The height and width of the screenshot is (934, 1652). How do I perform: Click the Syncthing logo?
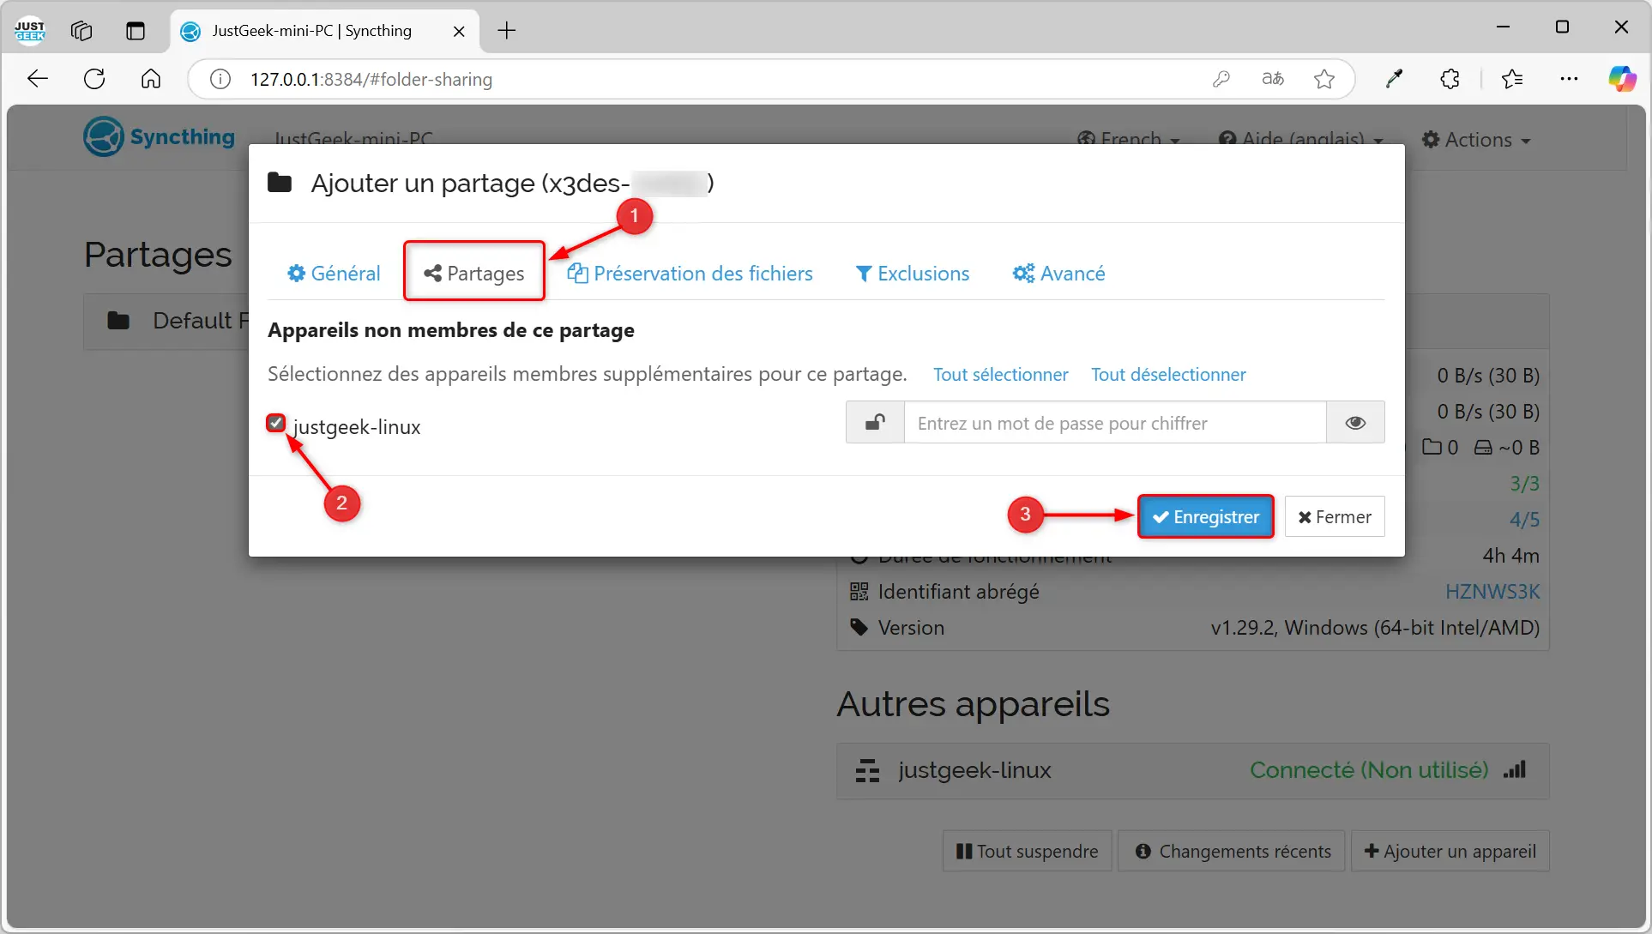point(160,136)
